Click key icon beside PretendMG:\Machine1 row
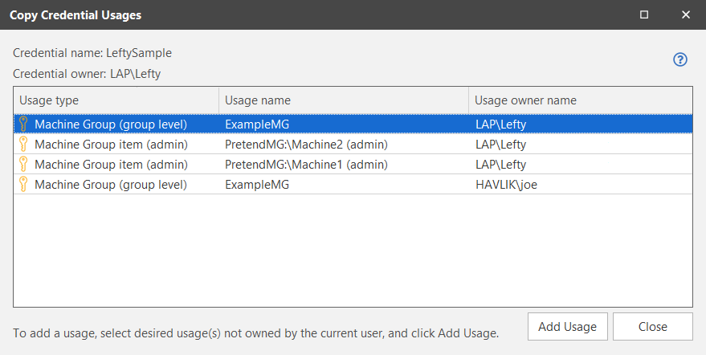 click(23, 165)
